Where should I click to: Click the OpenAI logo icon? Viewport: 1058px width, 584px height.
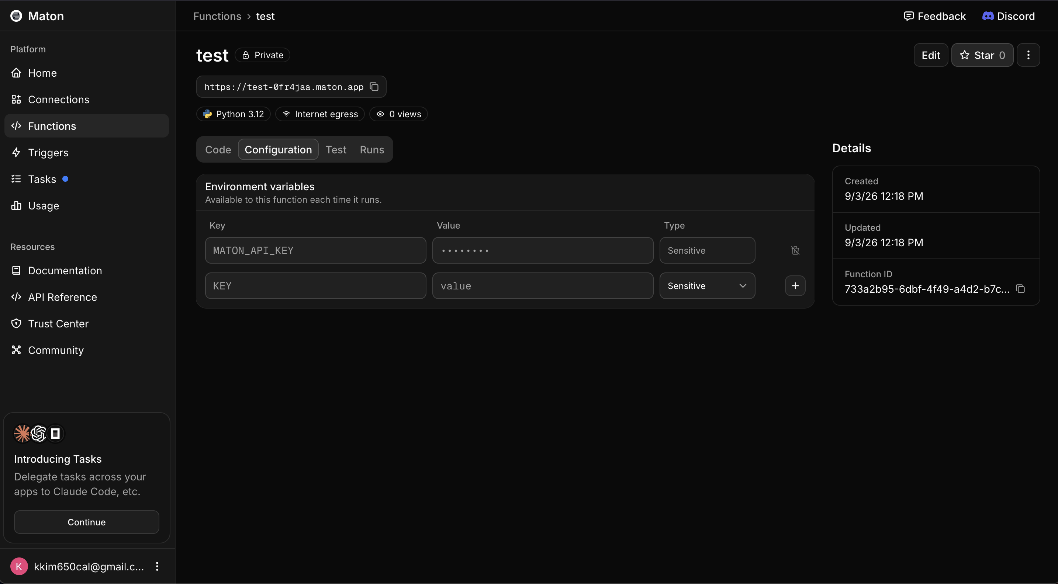39,433
